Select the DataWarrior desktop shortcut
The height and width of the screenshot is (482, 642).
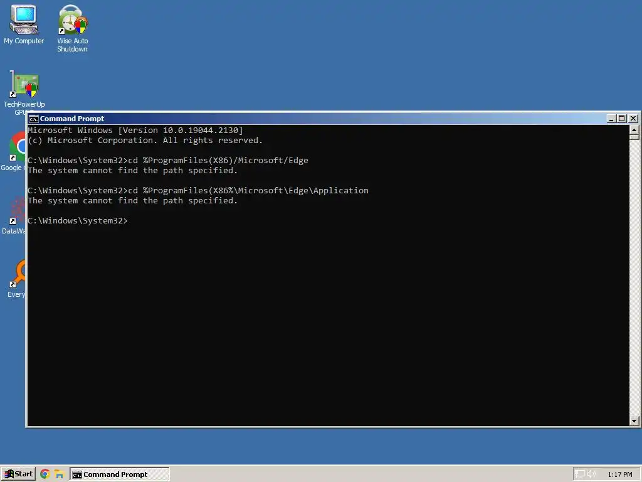click(x=13, y=215)
